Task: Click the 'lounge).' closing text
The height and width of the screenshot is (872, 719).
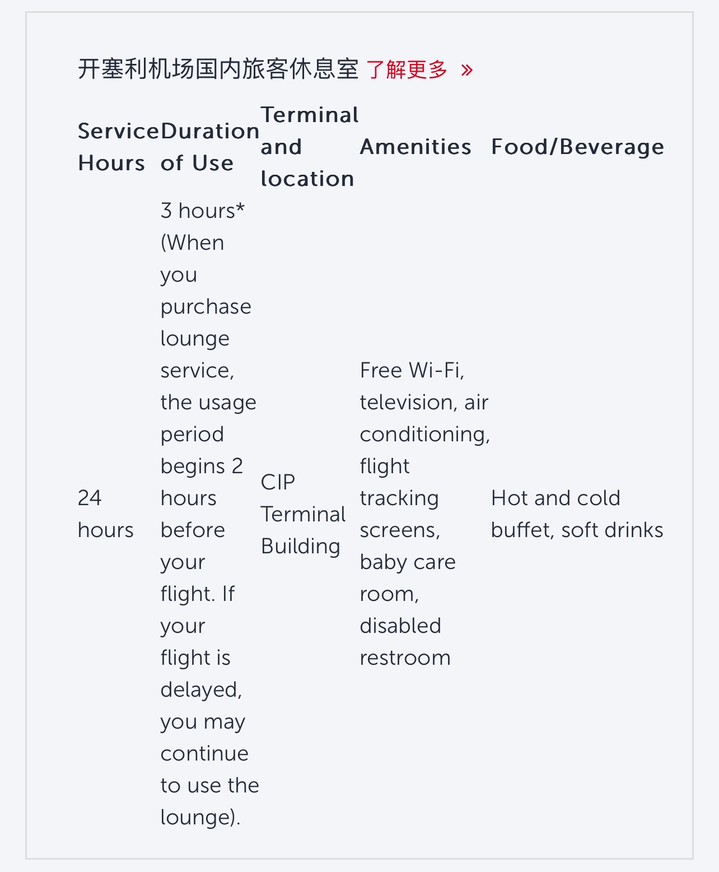Action: tap(200, 817)
